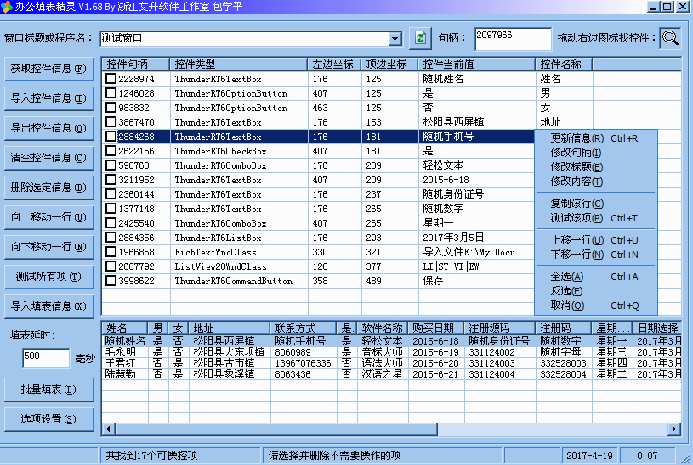
Task: Click the 导出控件信息(O) button
Action: point(49,128)
